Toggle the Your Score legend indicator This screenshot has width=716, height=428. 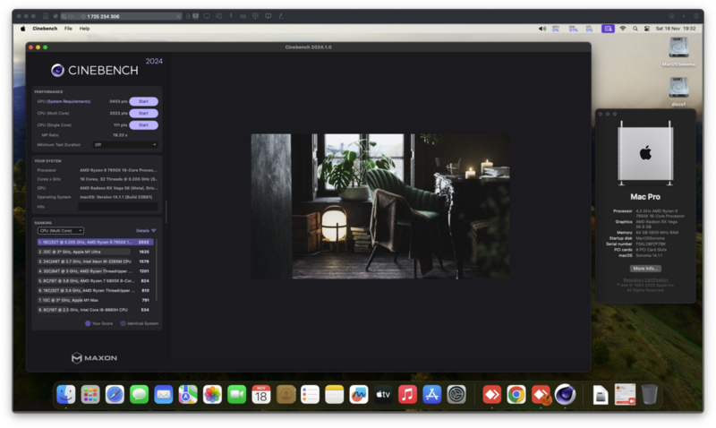88,323
